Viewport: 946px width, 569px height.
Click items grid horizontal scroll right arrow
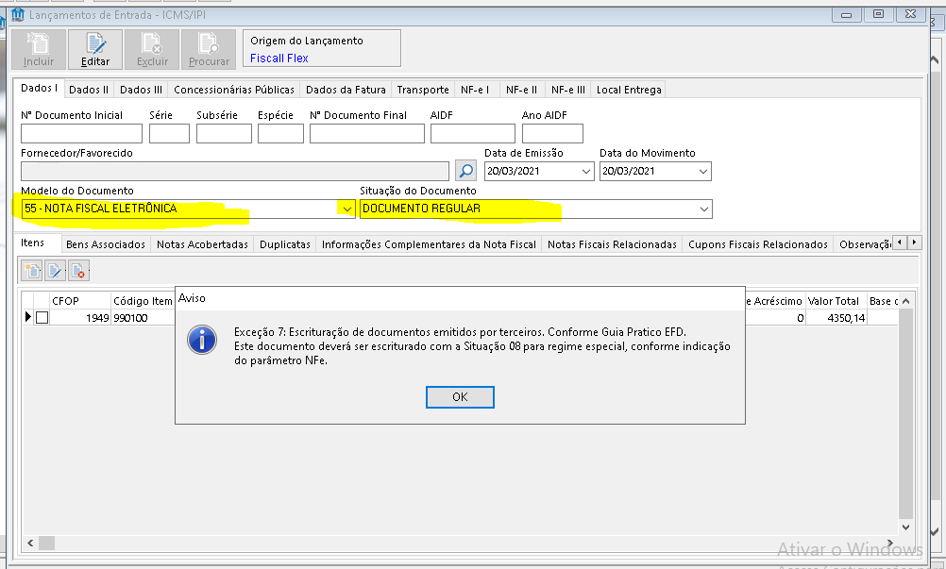pyautogui.click(x=890, y=544)
